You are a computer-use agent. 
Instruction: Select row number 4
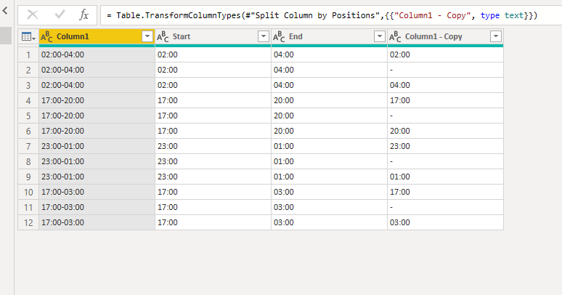pyautogui.click(x=28, y=100)
